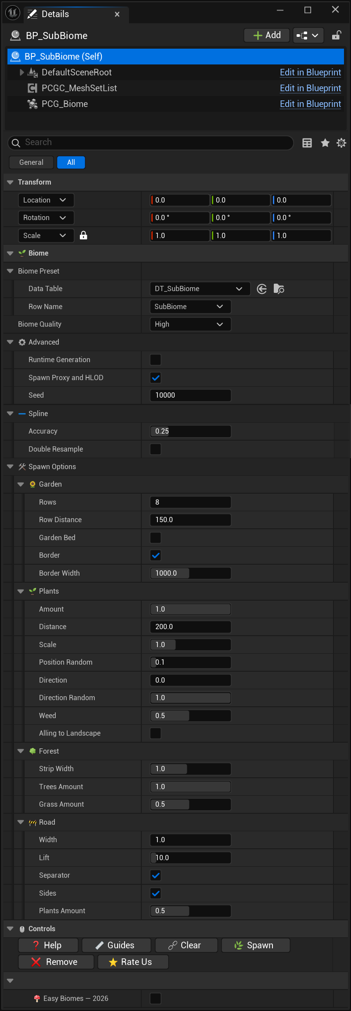
Task: Open the details view settings gear
Action: [x=341, y=142]
